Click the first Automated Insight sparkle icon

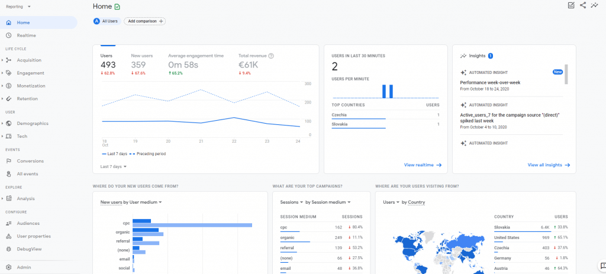[463, 73]
